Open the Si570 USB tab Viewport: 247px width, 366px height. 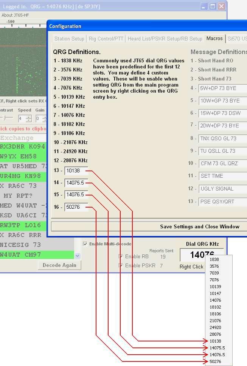coord(237,39)
